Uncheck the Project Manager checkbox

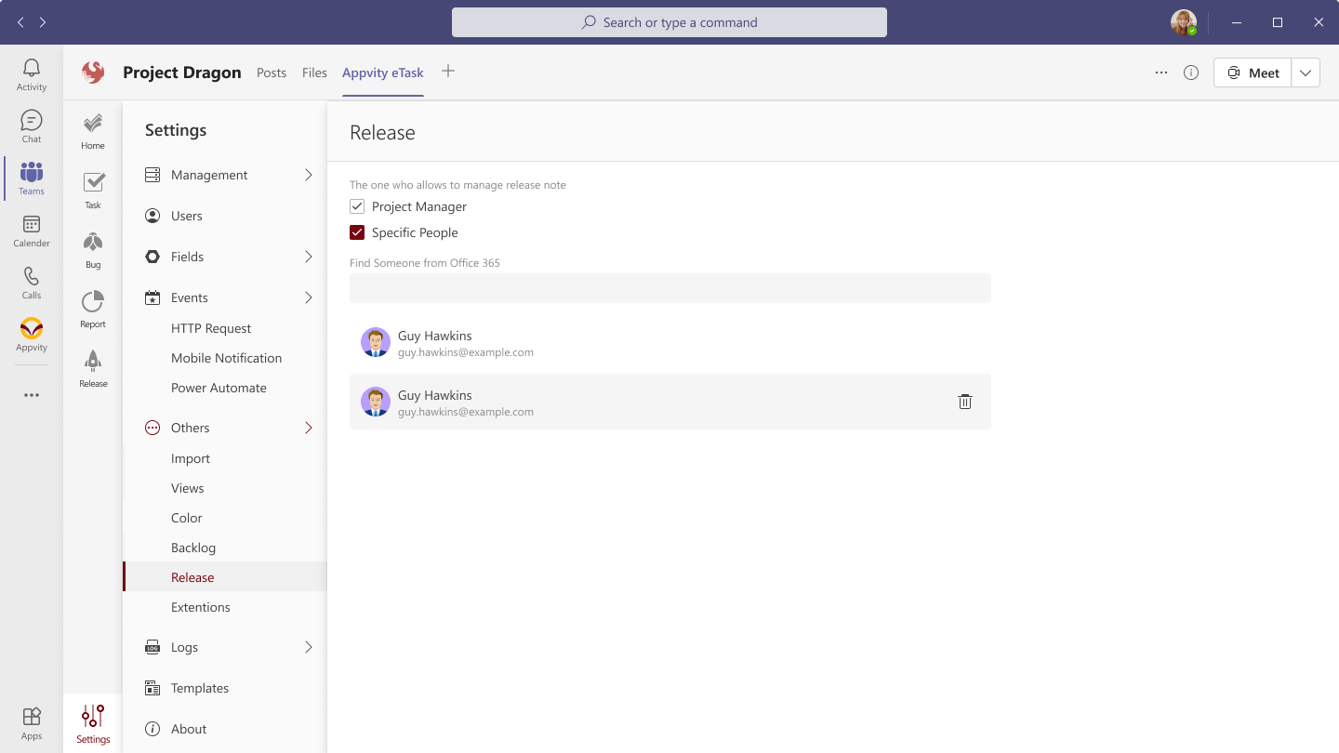tap(357, 206)
